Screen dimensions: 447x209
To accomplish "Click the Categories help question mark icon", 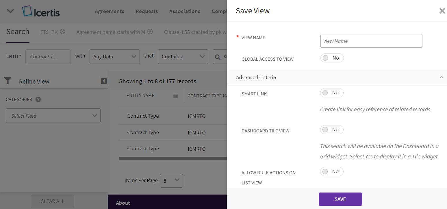I will [38, 99].
